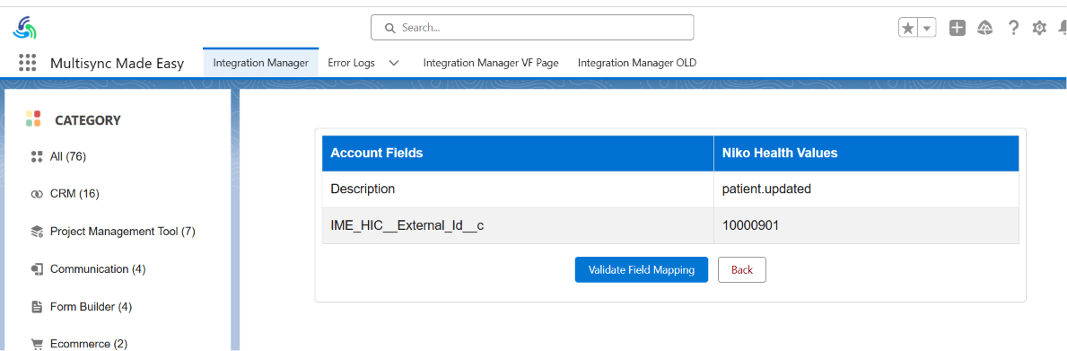Screen dimensions: 1067x351
Task: Click the Description field cell
Action: coord(518,189)
